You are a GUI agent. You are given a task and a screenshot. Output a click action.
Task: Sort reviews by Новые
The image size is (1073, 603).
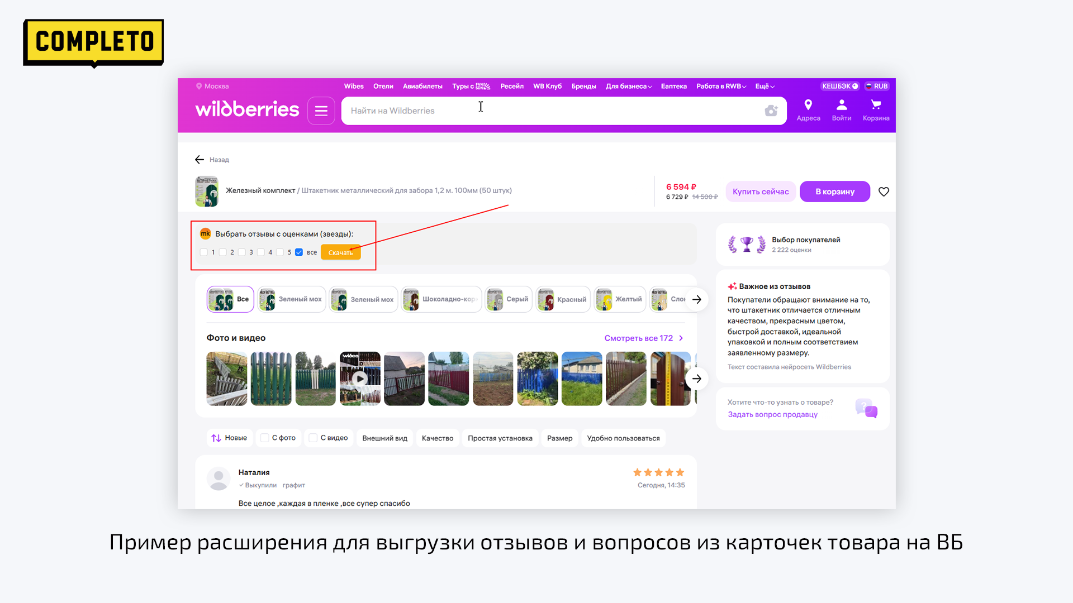pyautogui.click(x=230, y=438)
